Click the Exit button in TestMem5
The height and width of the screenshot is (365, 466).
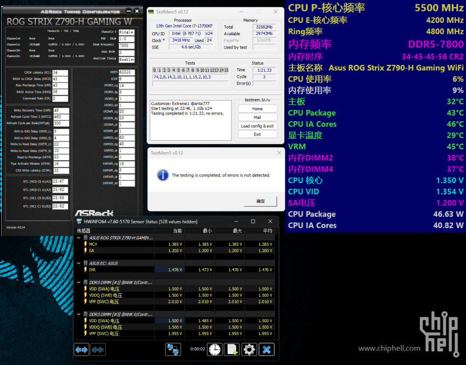257,134
